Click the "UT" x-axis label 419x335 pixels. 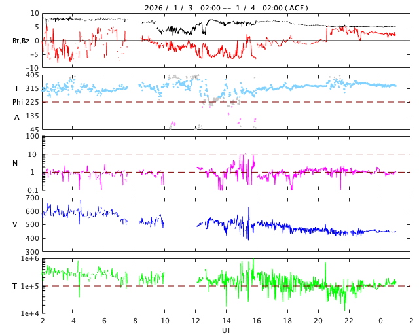coord(226,330)
